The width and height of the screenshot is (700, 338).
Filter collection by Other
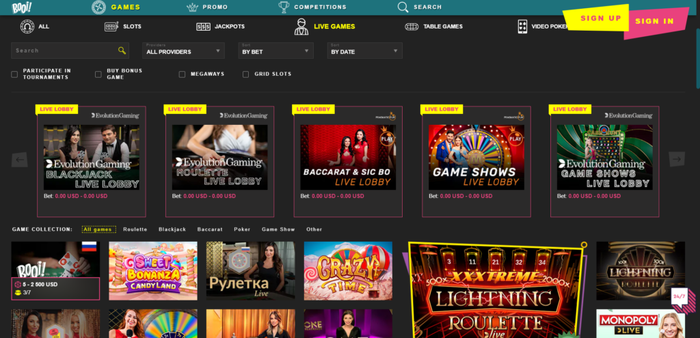314,229
